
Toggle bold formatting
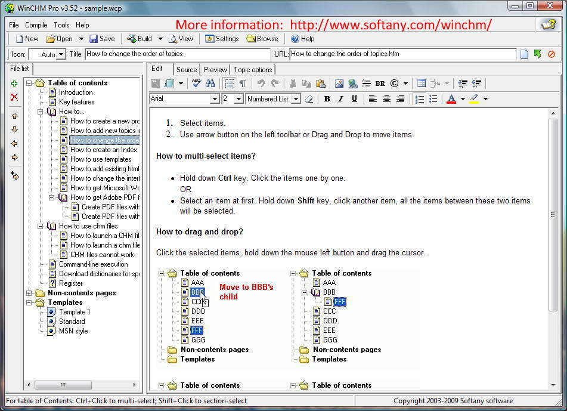tap(327, 99)
